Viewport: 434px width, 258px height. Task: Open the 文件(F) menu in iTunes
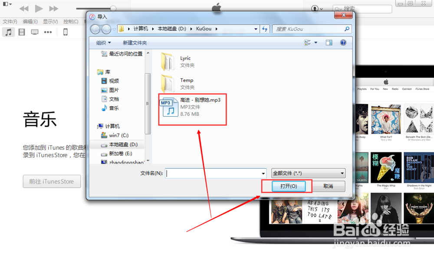click(x=10, y=22)
